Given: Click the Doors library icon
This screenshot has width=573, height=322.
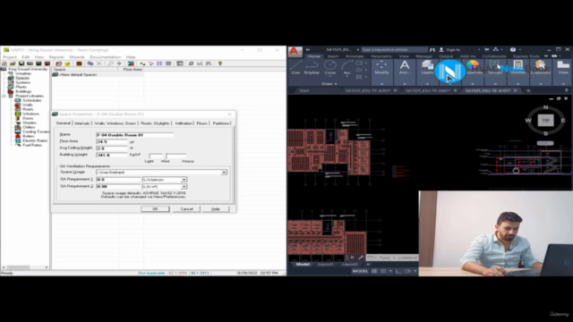Looking at the screenshot, I should [18, 118].
